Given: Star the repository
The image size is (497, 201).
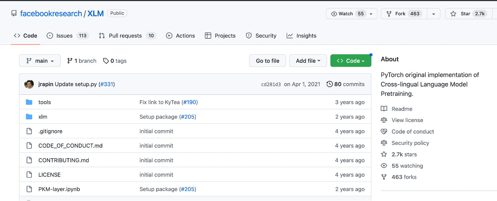Looking at the screenshot, I should pyautogui.click(x=468, y=14).
